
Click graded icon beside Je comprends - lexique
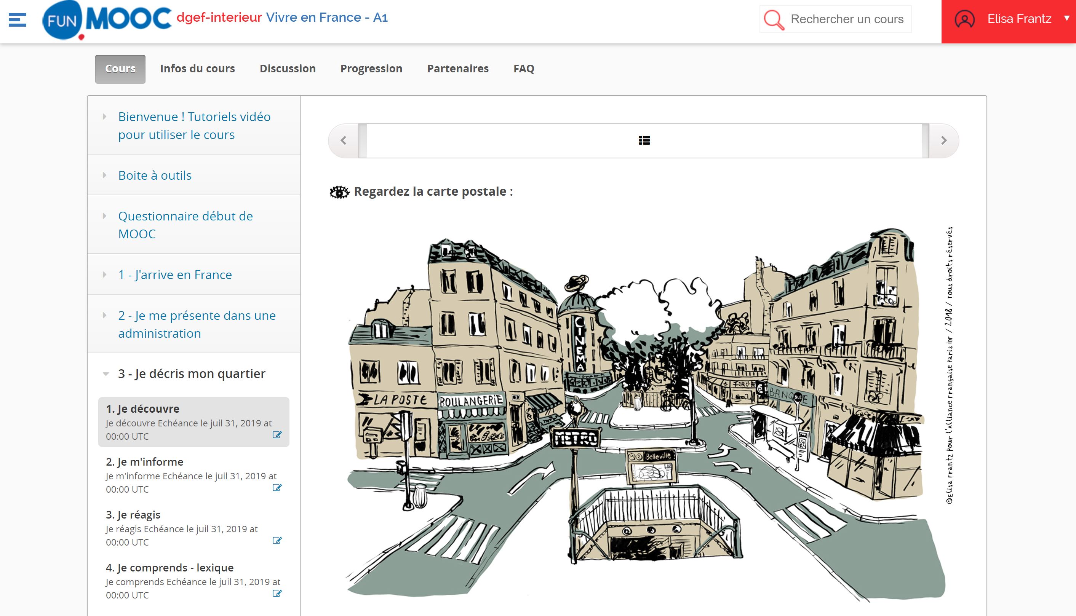point(277,593)
